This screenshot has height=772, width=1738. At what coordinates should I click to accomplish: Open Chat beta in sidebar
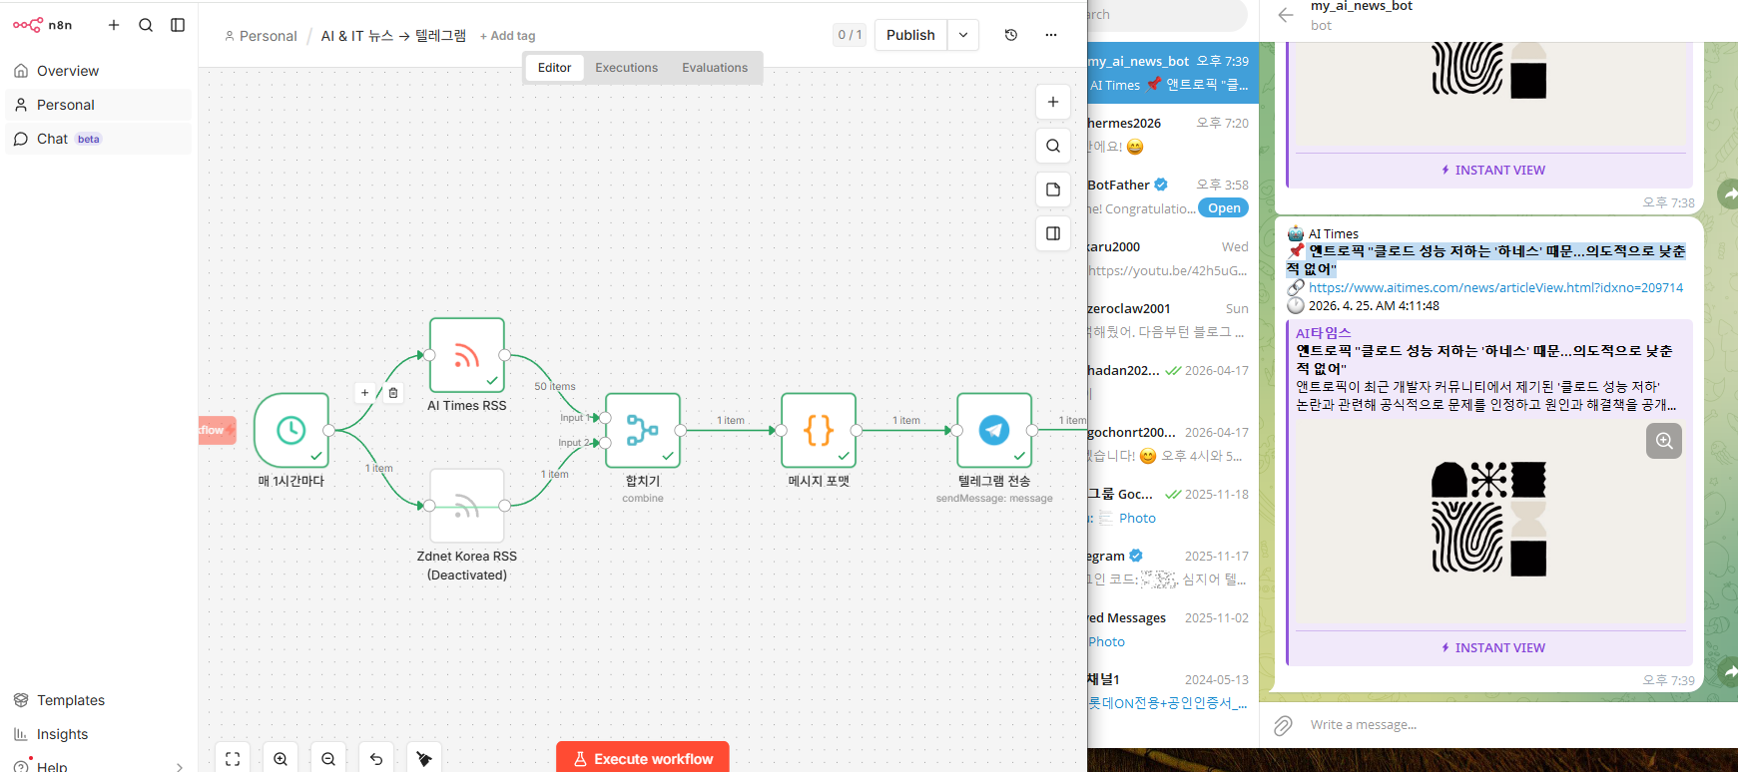[98, 139]
